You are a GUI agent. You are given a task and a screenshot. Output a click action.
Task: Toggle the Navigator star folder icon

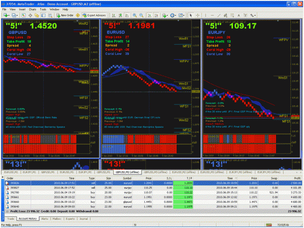coord(36,15)
